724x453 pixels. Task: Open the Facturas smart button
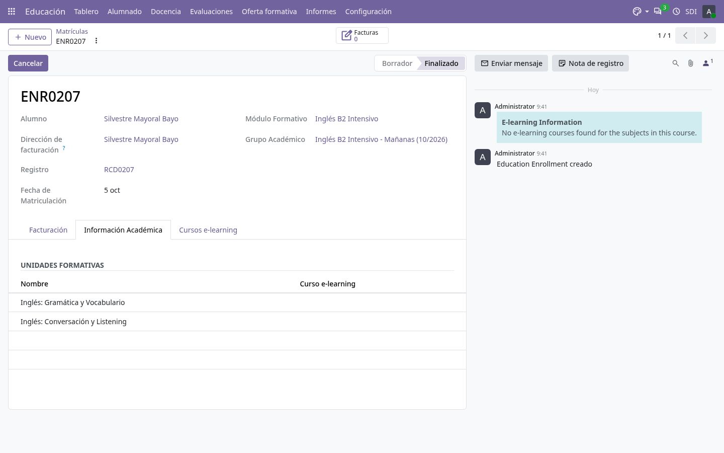point(362,35)
